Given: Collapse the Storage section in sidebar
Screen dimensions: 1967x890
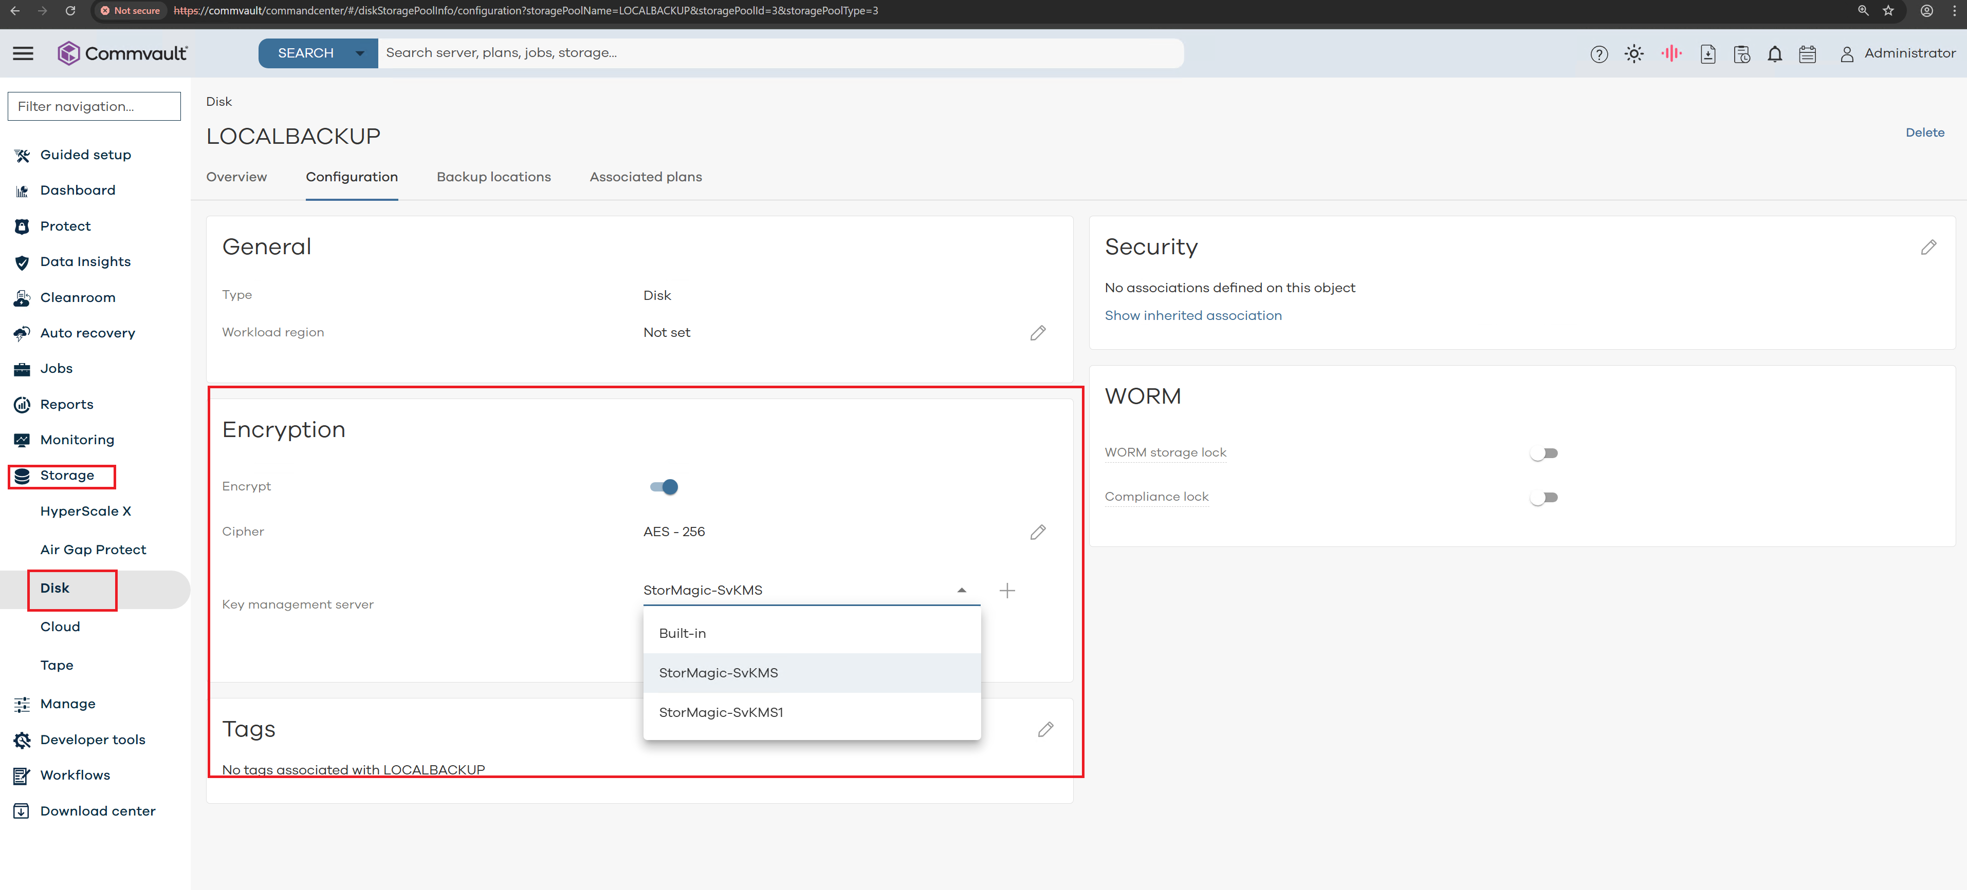Looking at the screenshot, I should [x=66, y=476].
